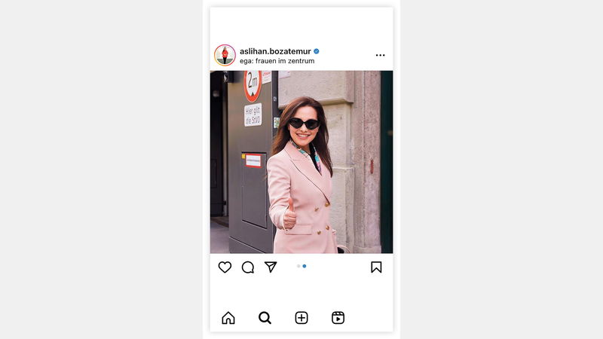Click the 2m height limit sign in the photo
This screenshot has height=339, width=603.
coord(253,85)
